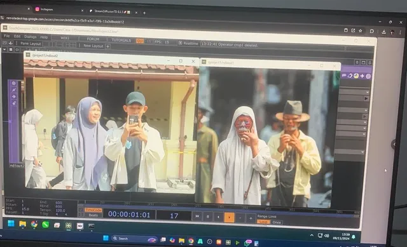The width and height of the screenshot is (407, 247).
Task: Open Chrome downloads icon
Action: pyautogui.click(x=383, y=32)
